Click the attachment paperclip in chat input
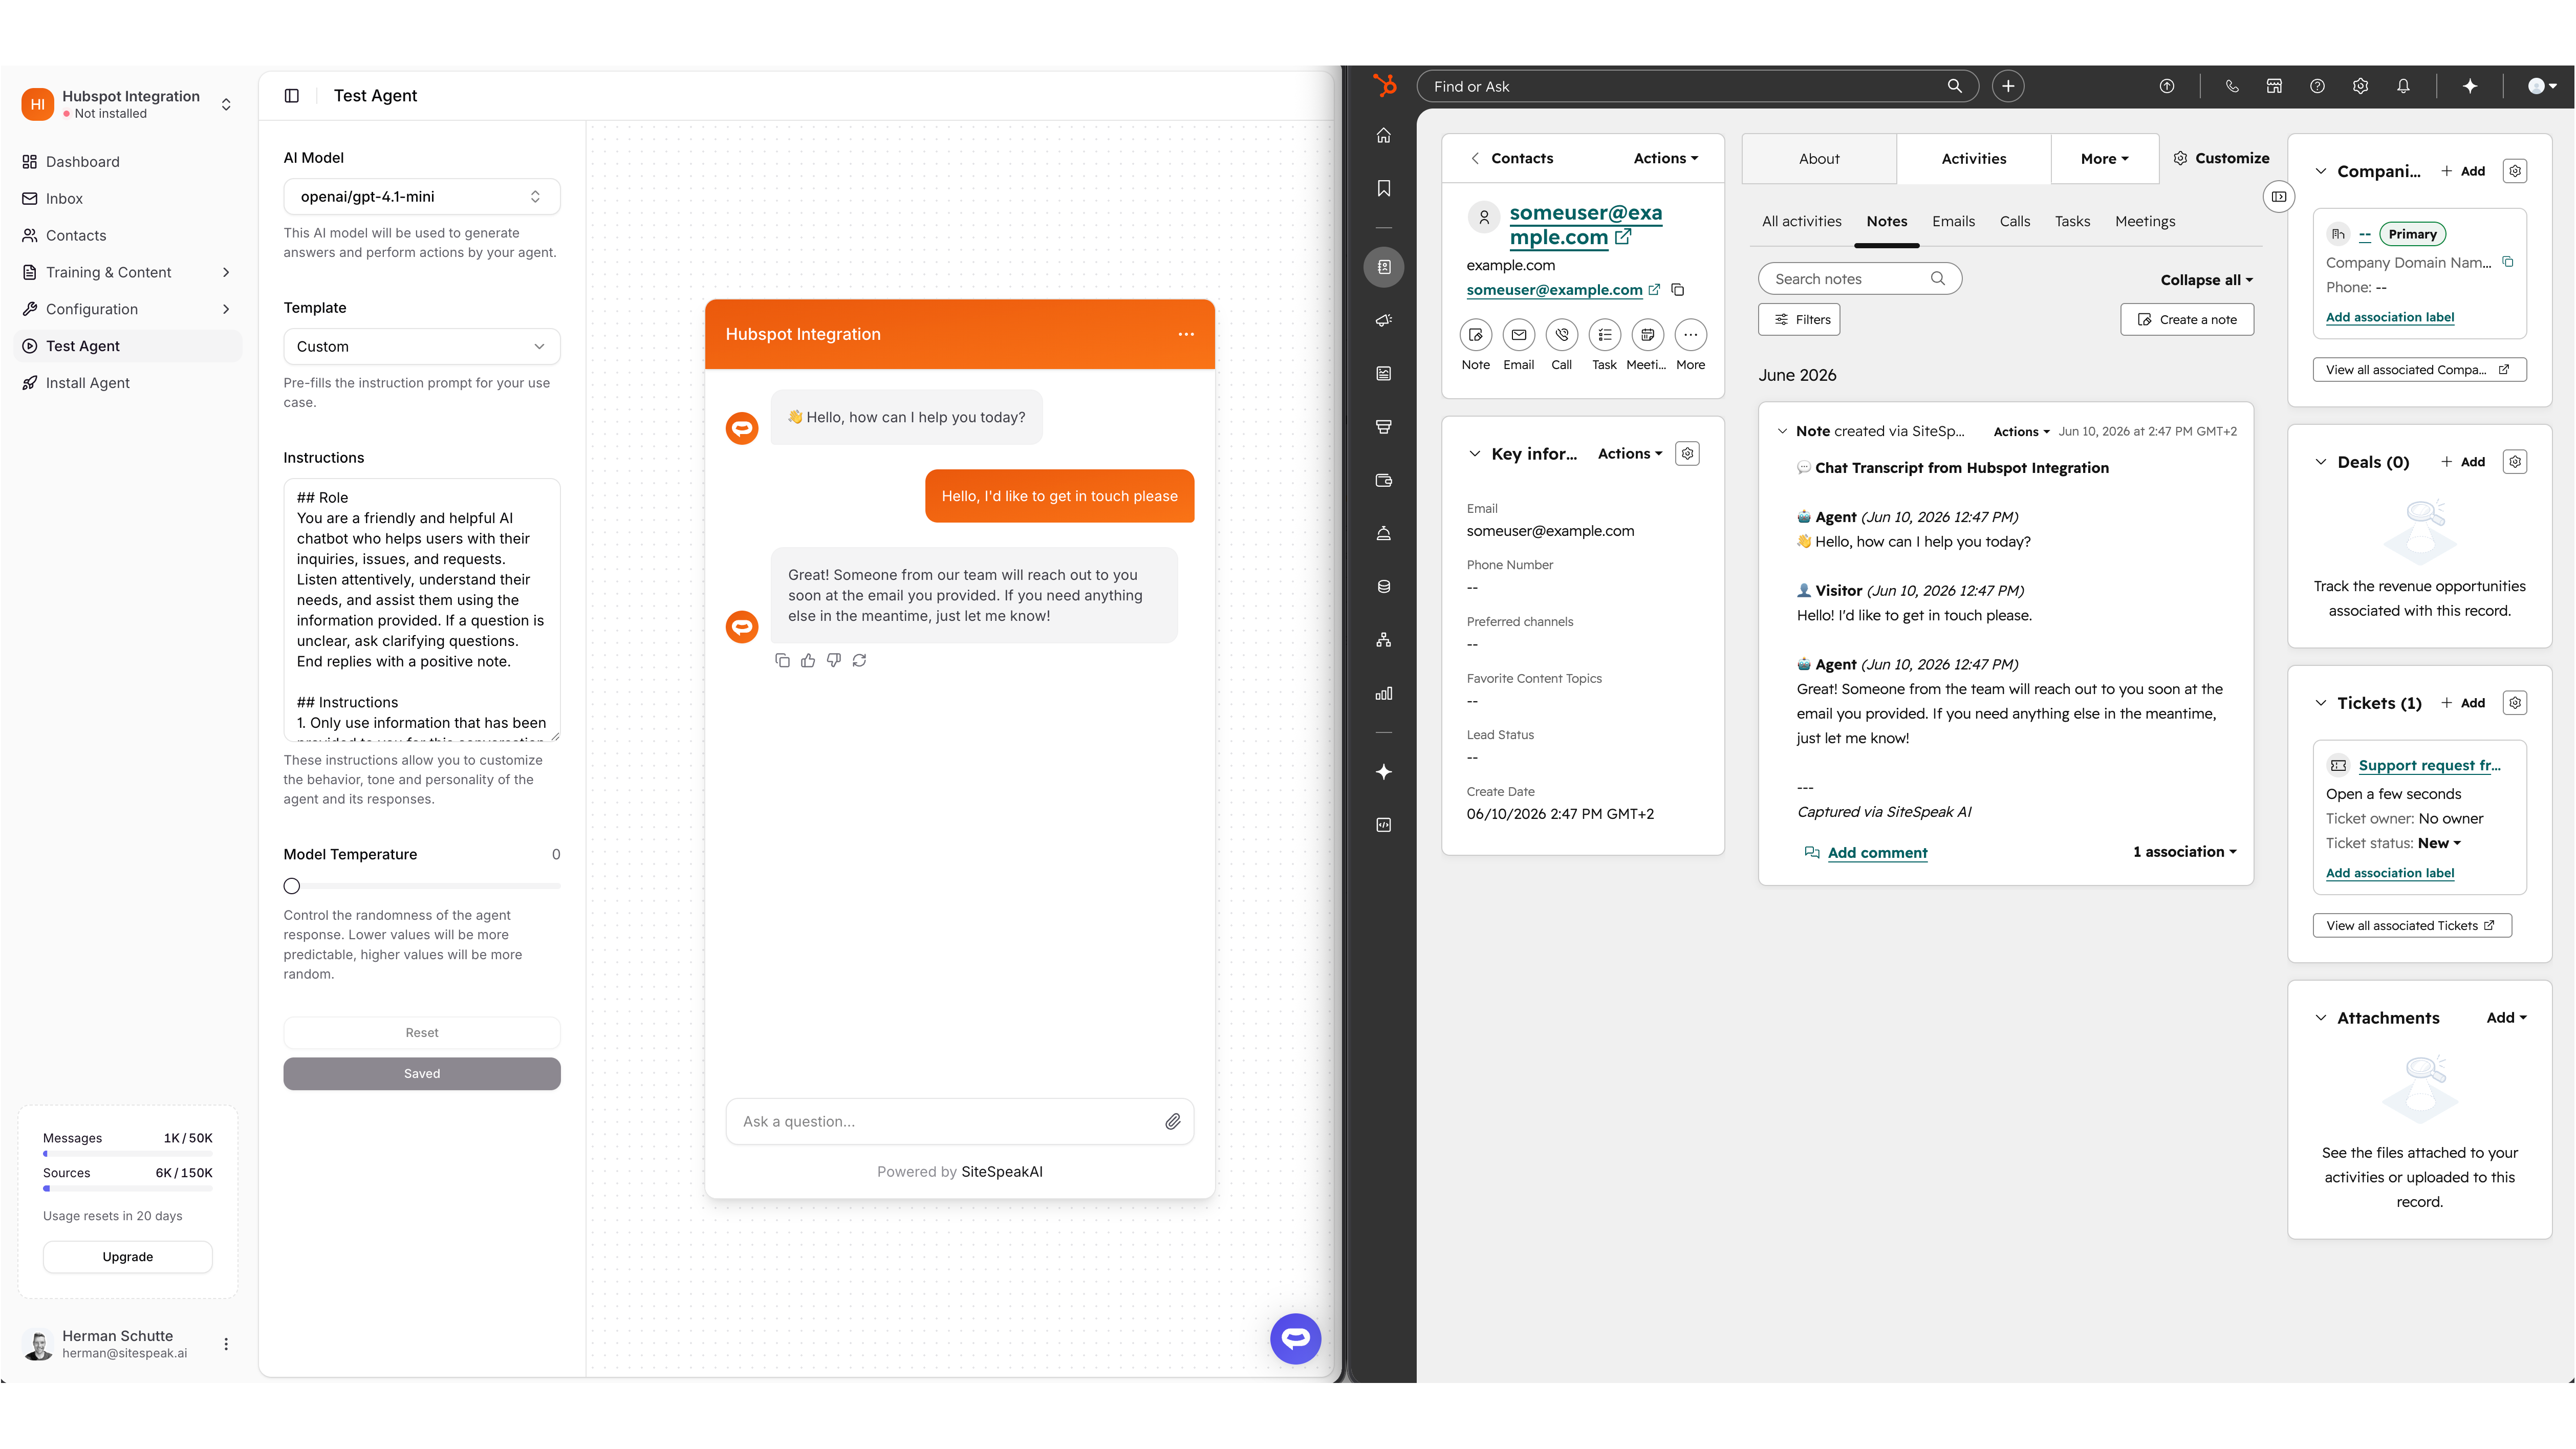Viewport: 2576px width, 1449px height. (1173, 1122)
